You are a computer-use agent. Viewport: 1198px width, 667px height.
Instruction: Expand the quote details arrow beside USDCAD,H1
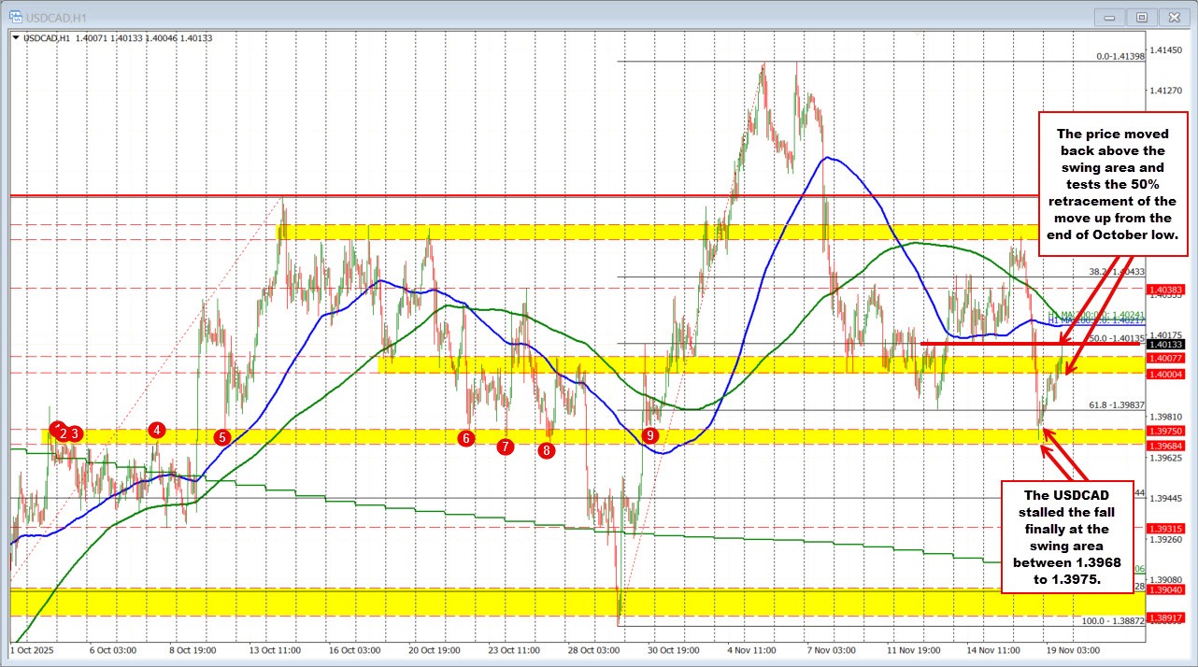[15, 38]
